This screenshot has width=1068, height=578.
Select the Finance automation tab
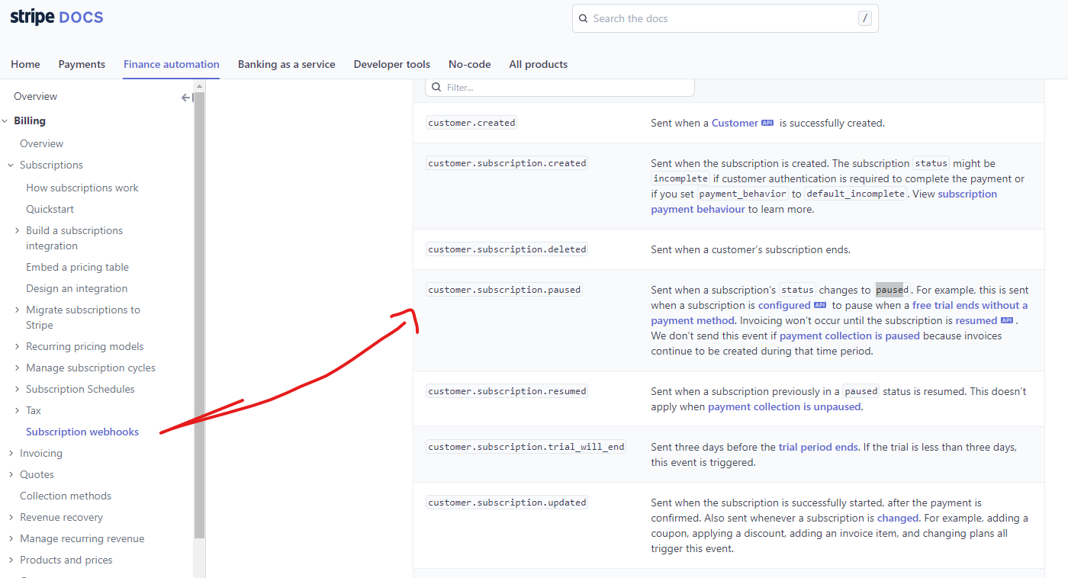[172, 64]
